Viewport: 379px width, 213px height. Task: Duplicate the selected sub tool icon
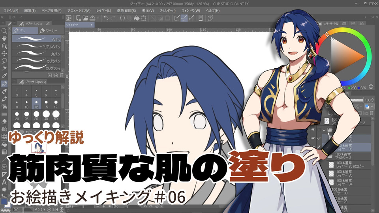point(56,75)
